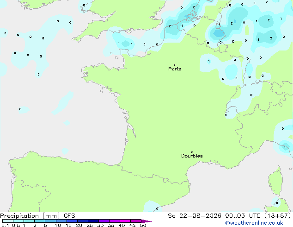Click the '00..03 UTC' time range text
The height and width of the screenshot is (227, 293).
[x=243, y=216]
